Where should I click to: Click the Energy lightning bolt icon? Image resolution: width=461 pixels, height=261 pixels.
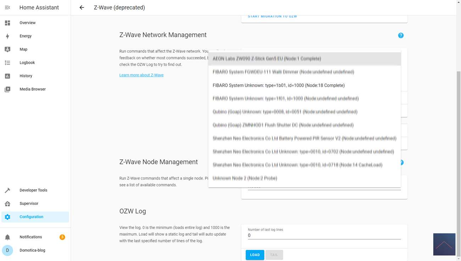point(7,36)
